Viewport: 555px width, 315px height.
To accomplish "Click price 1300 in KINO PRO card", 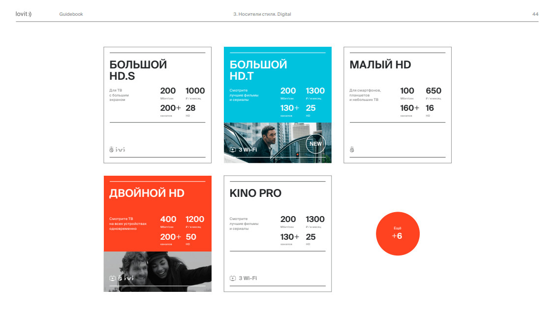I will 315,220.
